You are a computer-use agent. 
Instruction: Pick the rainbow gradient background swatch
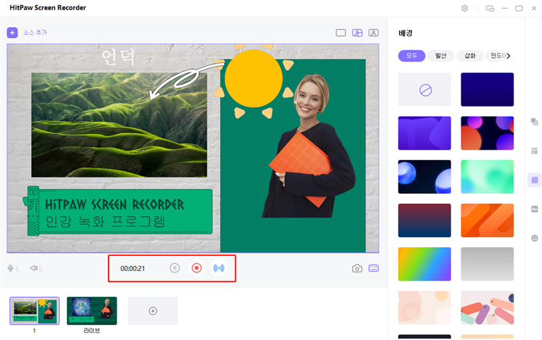tap(424, 264)
